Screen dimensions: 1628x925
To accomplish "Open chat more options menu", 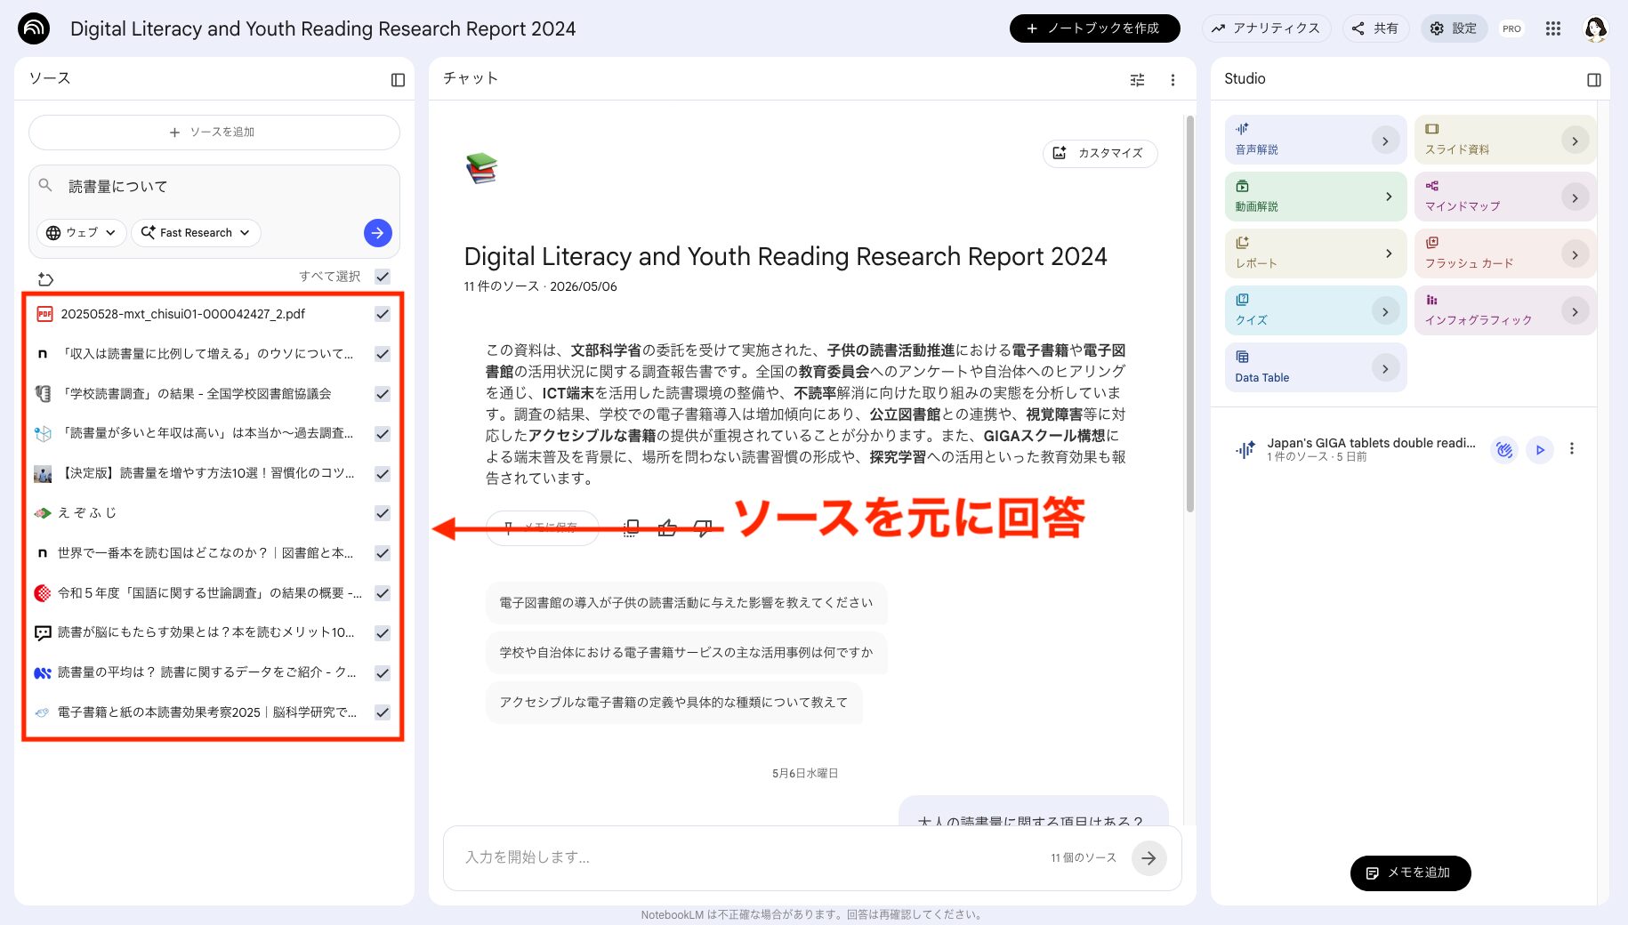I will [1173, 80].
